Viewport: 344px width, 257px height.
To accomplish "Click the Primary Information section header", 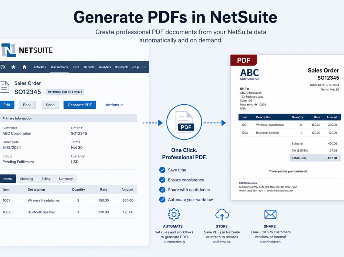I will 68,118.
